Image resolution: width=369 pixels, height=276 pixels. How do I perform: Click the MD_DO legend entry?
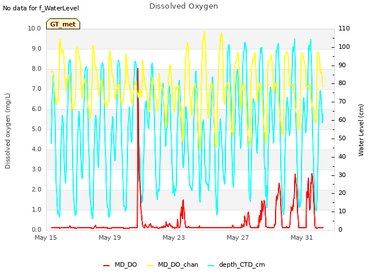point(120,264)
